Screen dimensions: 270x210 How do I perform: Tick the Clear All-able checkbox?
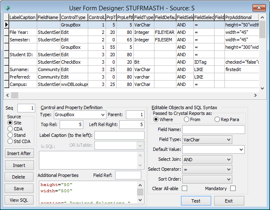click(184, 189)
